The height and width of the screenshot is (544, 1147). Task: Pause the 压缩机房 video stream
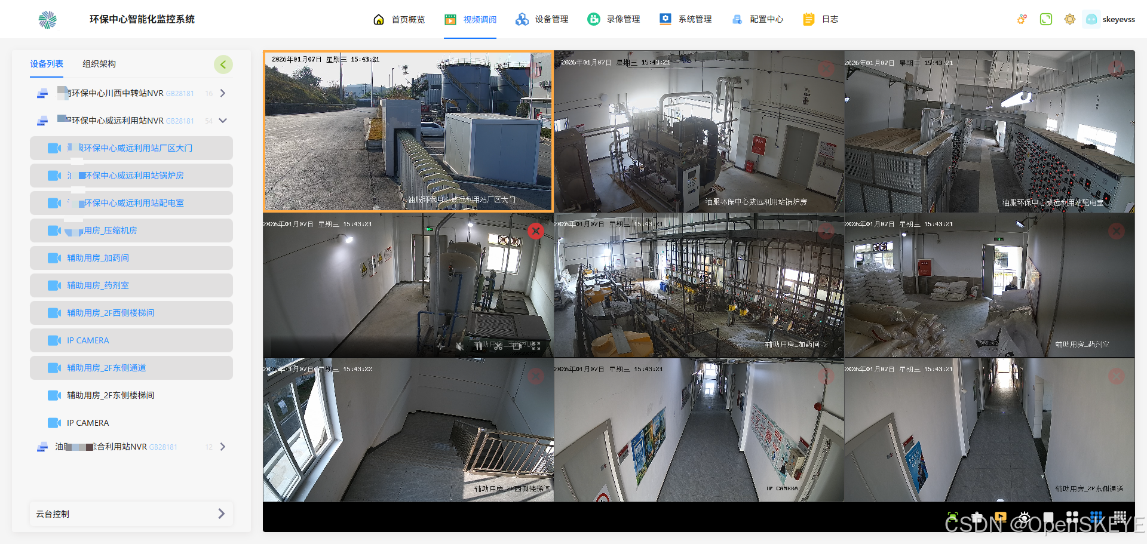coord(480,346)
